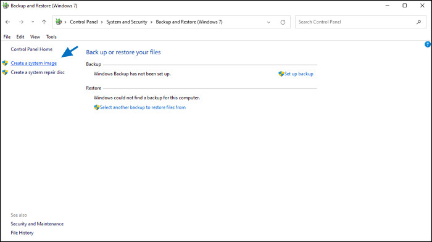Go back with the left arrow button
Image resolution: width=432 pixels, height=242 pixels.
click(x=7, y=22)
